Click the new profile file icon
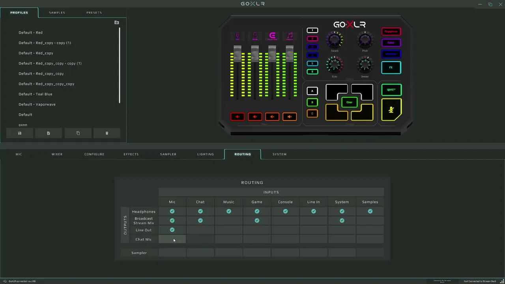The width and height of the screenshot is (505, 284). (x=49, y=133)
